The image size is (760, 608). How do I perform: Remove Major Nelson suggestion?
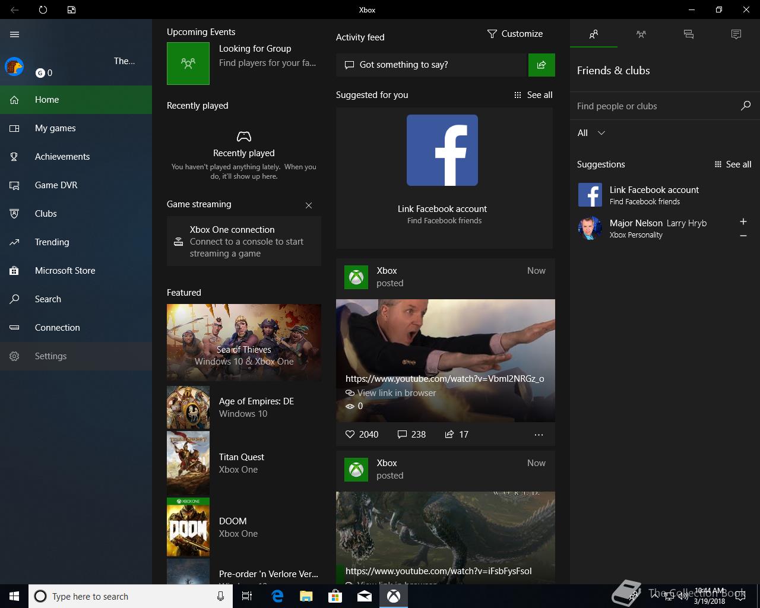(x=743, y=236)
